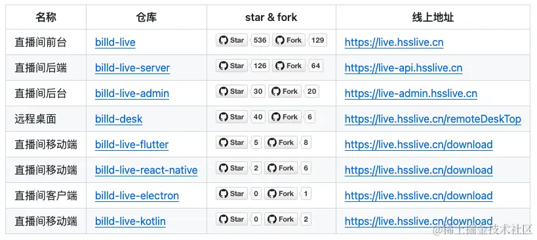Open the billd-live-server repository link

132,68
